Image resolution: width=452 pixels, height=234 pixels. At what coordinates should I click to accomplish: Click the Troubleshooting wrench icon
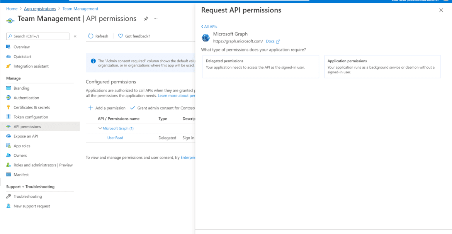[8, 197]
